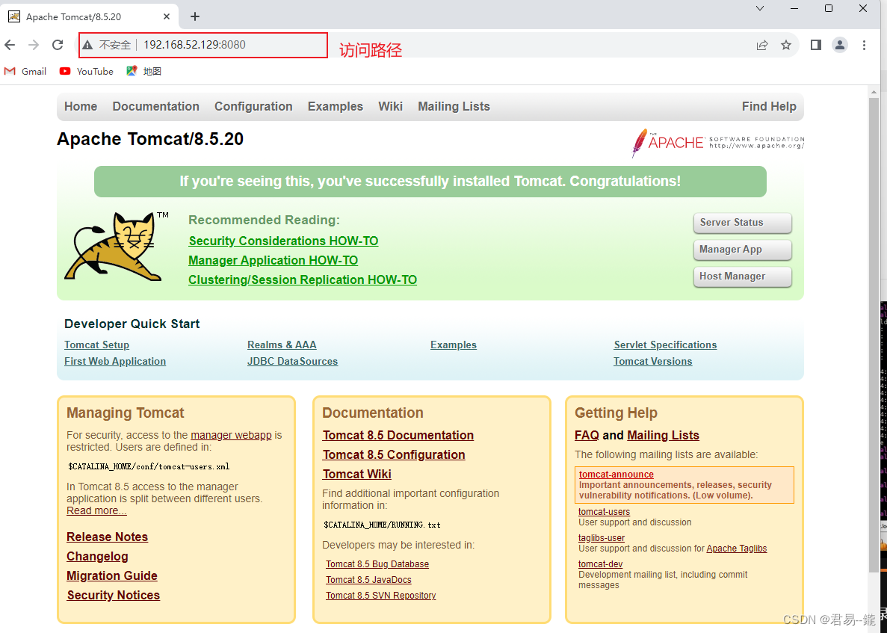
Task: Open the Home nav item
Action: click(81, 106)
